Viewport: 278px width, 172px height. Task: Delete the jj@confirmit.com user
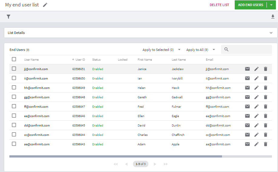(265, 69)
